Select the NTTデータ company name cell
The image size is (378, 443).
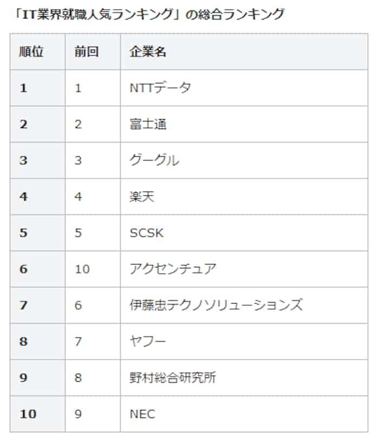160,88
